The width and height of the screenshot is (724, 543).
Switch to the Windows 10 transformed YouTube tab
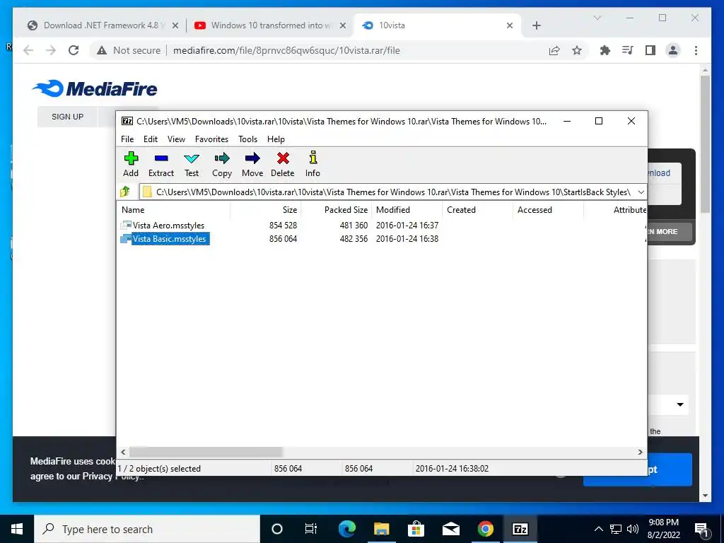[271, 25]
